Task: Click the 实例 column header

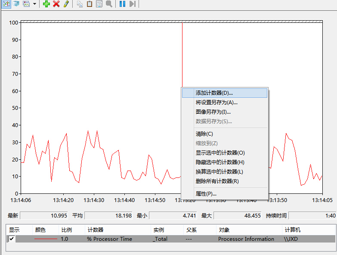Action: 167,230
